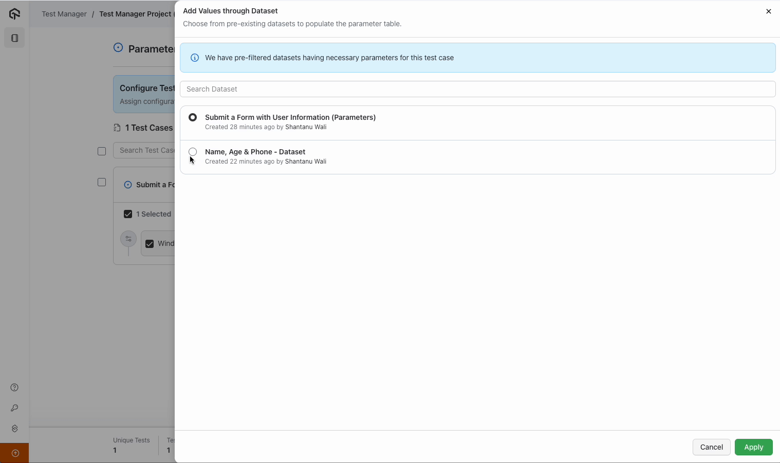The width and height of the screenshot is (780, 463).
Task: Click the integrations icon above the orange button
Action: point(14,429)
